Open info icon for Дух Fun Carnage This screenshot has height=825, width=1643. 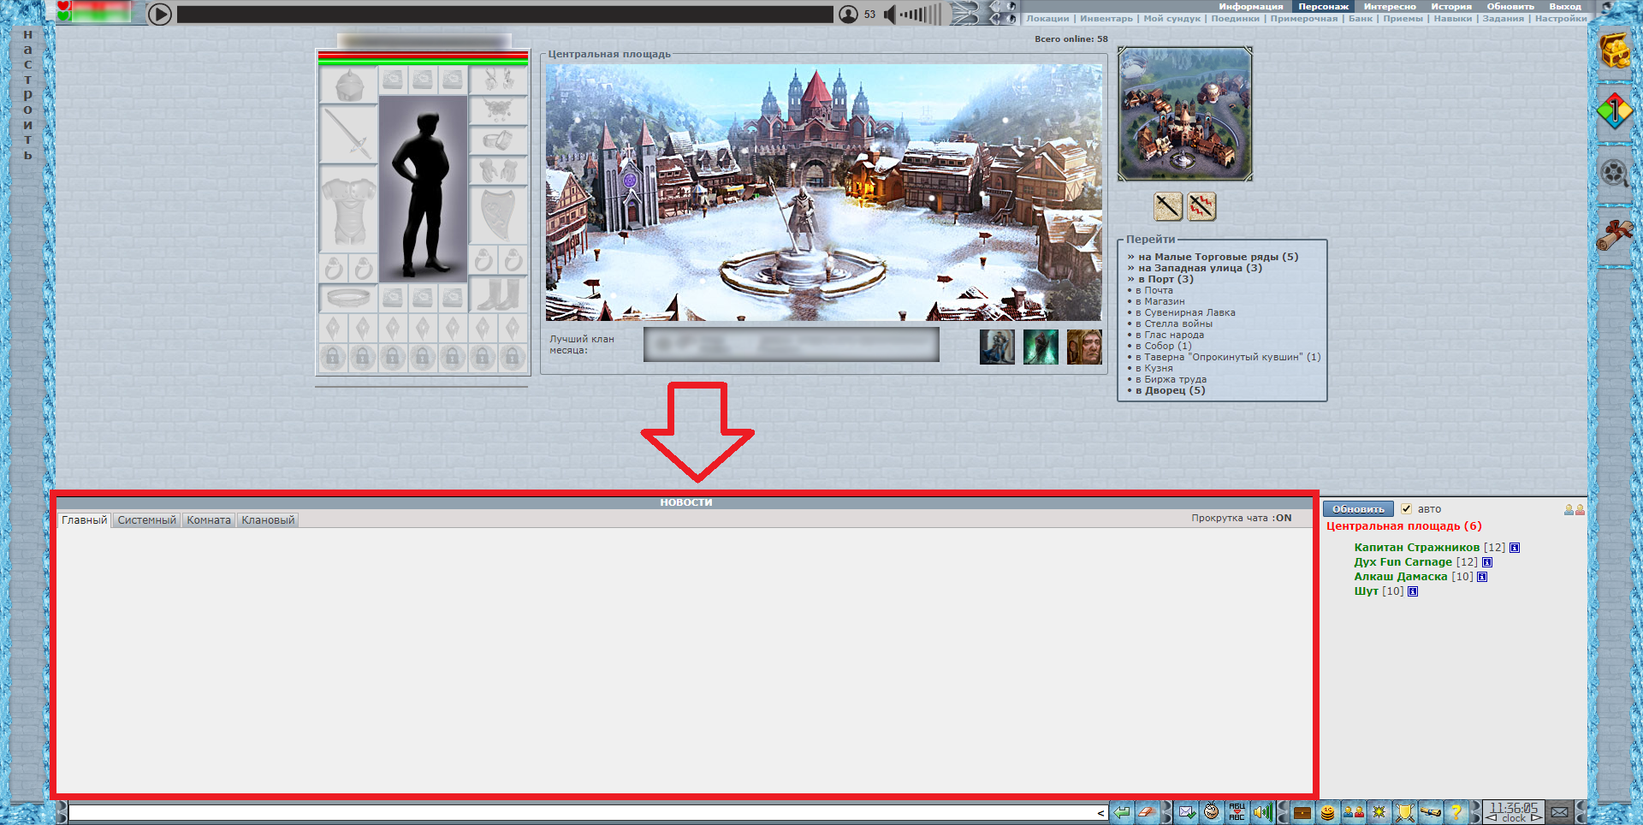point(1487,562)
